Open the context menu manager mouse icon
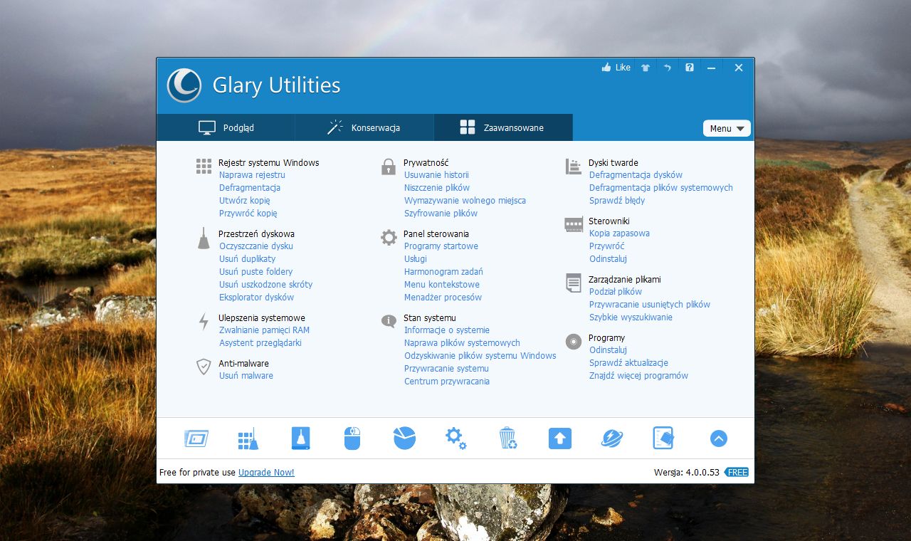 (352, 438)
